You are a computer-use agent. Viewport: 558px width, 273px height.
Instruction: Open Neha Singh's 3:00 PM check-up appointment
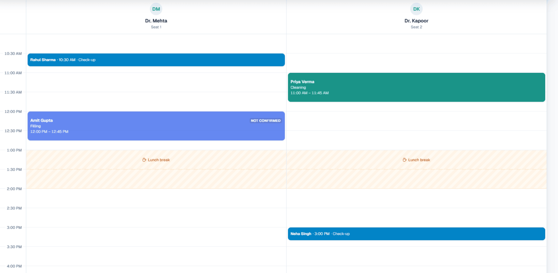coord(416,234)
